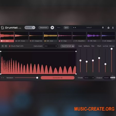Screen dimensions: 116x116
Task: Click the top-left envelope handle
Action: 1,51
